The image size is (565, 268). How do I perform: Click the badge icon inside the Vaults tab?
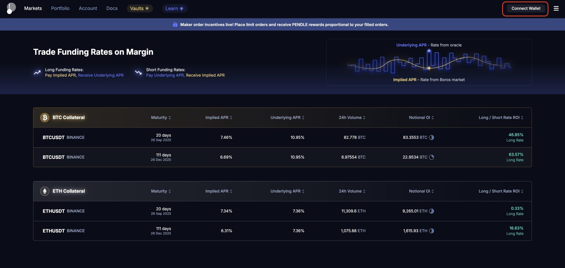point(147,8)
